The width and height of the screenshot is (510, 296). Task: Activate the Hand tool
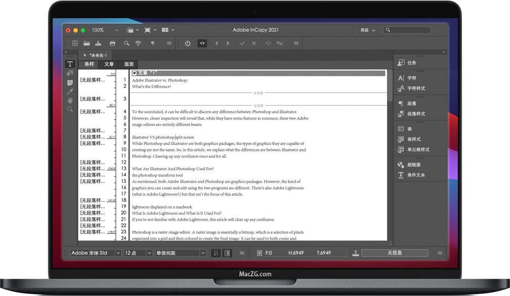tap(70, 101)
